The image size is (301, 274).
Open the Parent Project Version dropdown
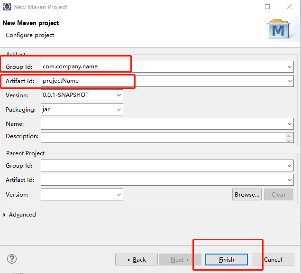[119, 194]
